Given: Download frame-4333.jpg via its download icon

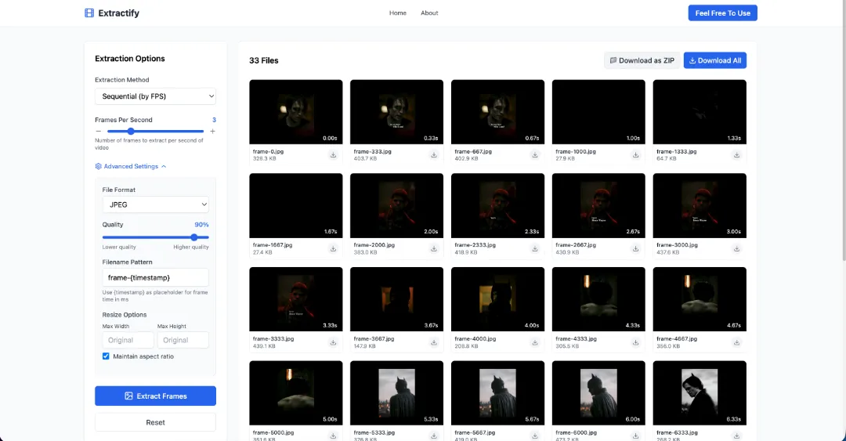Looking at the screenshot, I should pos(635,342).
